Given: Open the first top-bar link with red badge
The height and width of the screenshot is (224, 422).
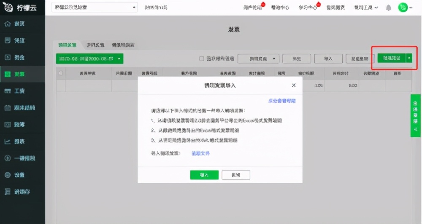Looking at the screenshot, I should tap(252, 8).
